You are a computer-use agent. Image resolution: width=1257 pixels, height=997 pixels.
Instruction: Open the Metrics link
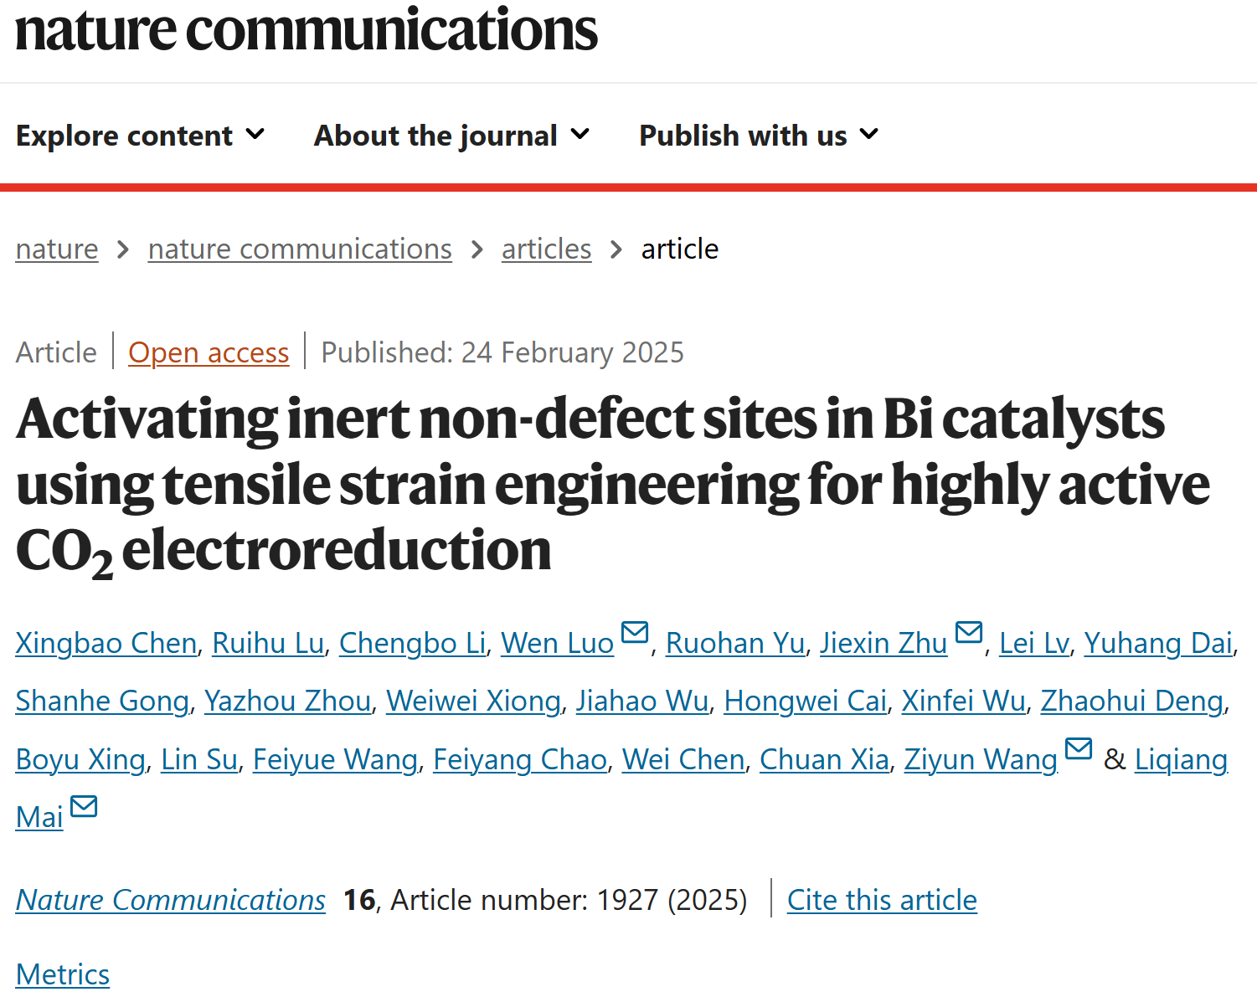point(63,974)
